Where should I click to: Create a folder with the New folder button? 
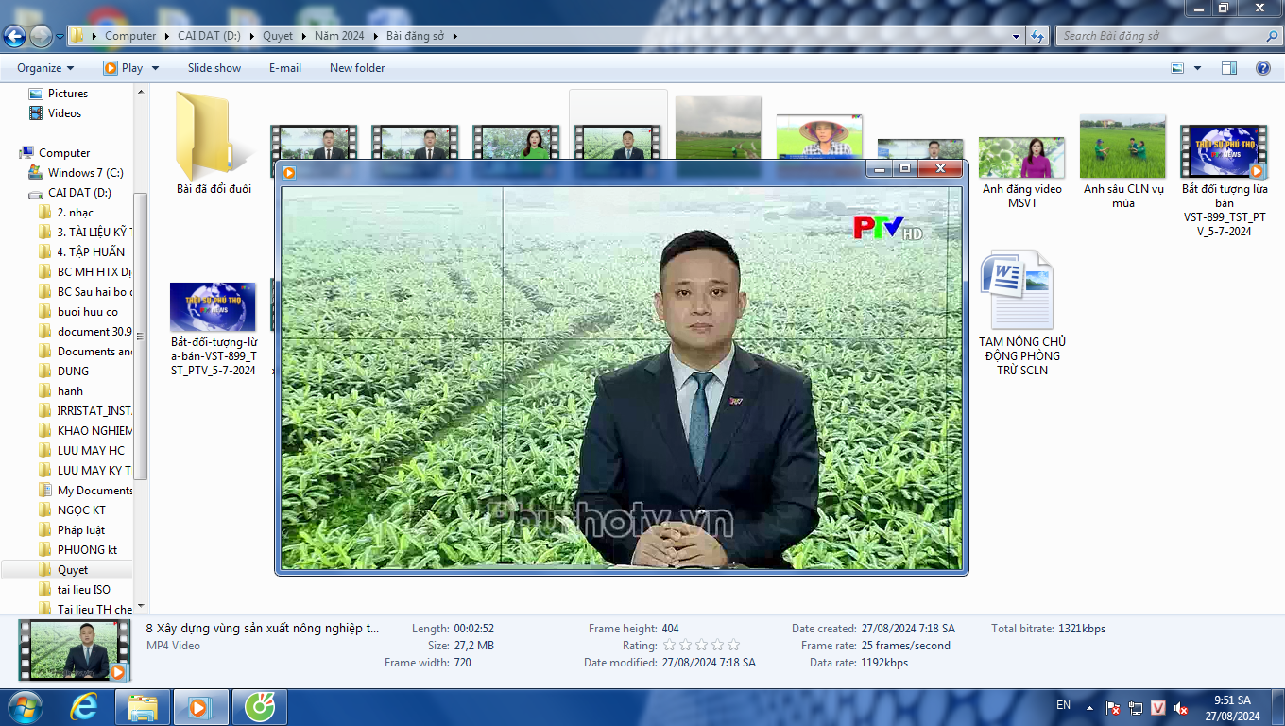click(356, 68)
